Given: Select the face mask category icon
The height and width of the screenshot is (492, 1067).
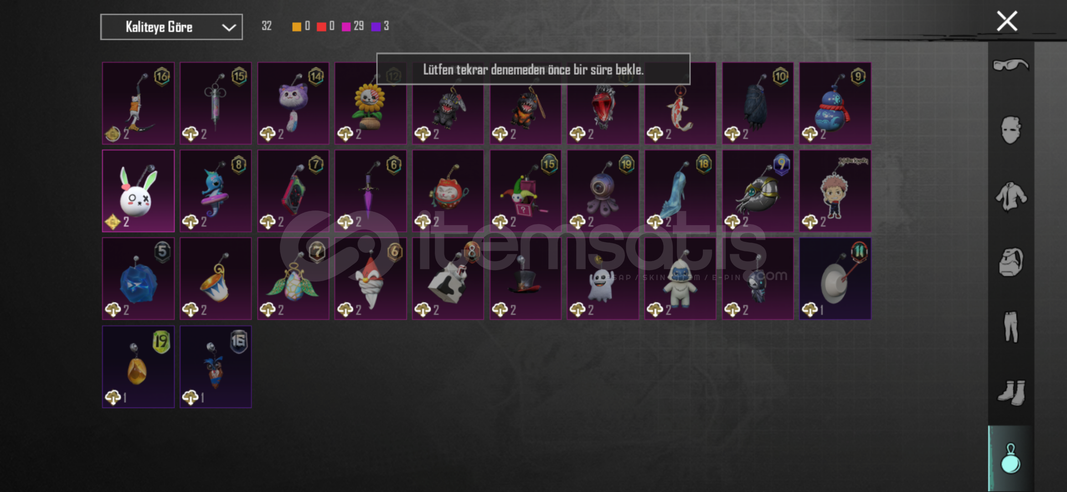Looking at the screenshot, I should click(1010, 130).
